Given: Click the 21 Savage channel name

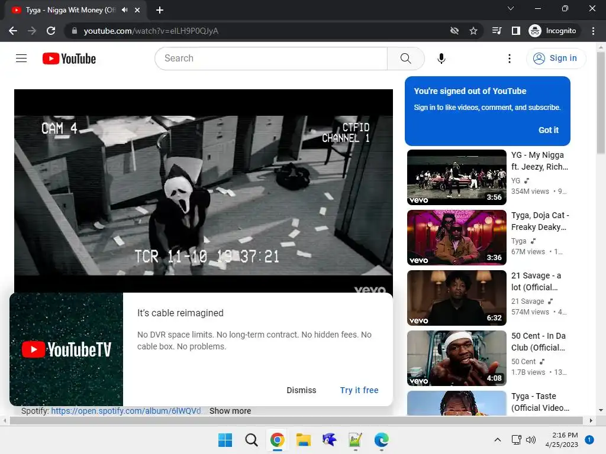Looking at the screenshot, I should tap(527, 301).
